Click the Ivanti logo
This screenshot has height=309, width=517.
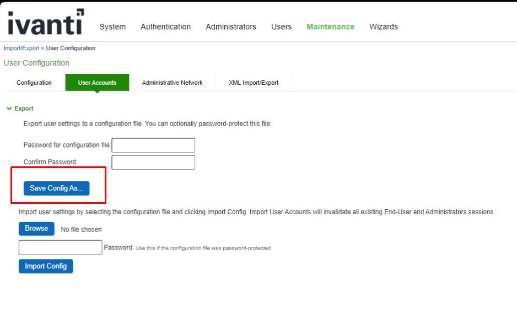tap(46, 22)
